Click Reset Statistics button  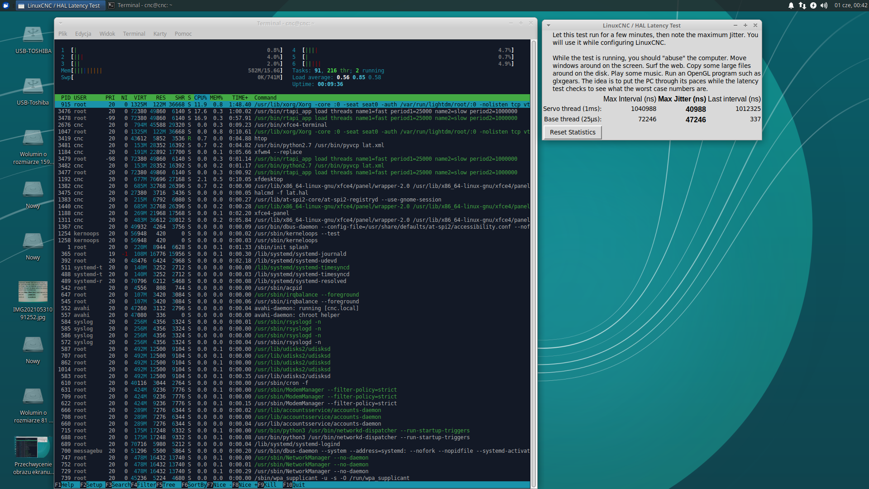(x=573, y=132)
